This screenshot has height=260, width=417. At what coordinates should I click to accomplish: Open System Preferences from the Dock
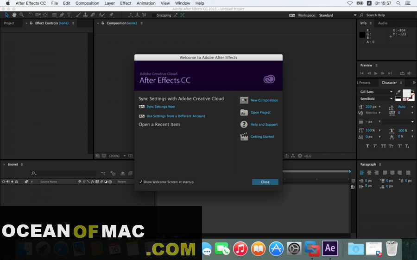click(x=294, y=249)
